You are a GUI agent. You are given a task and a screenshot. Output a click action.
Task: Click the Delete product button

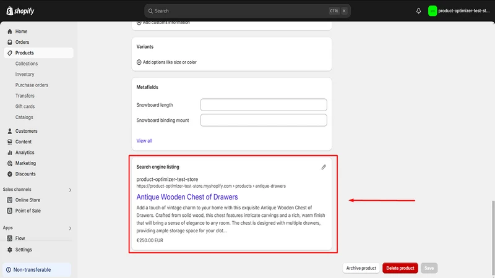pyautogui.click(x=400, y=268)
